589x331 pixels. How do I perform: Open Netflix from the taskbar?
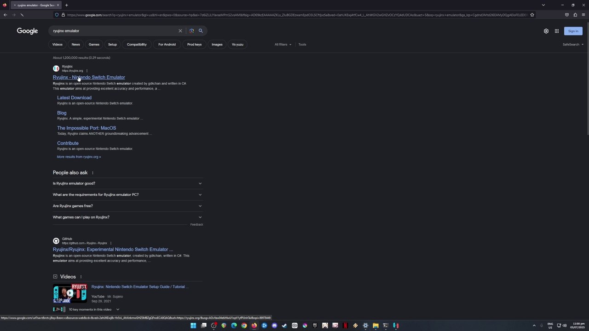coord(345,325)
